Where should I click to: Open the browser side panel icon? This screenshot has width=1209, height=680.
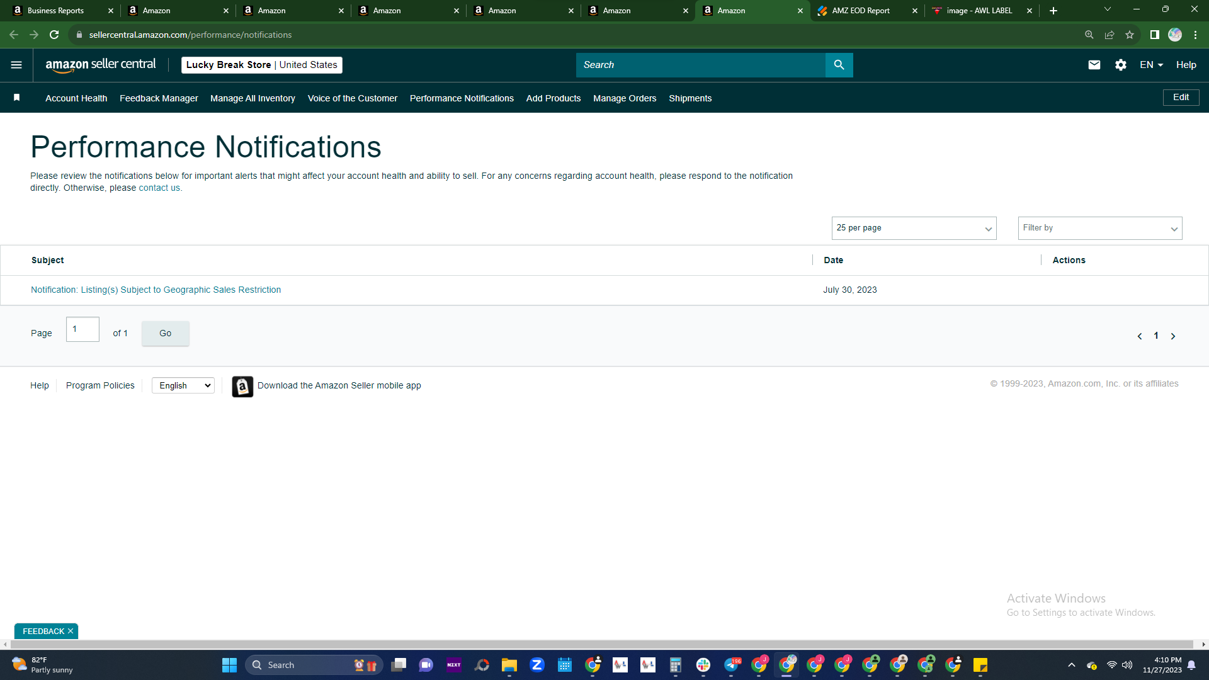(x=1155, y=35)
